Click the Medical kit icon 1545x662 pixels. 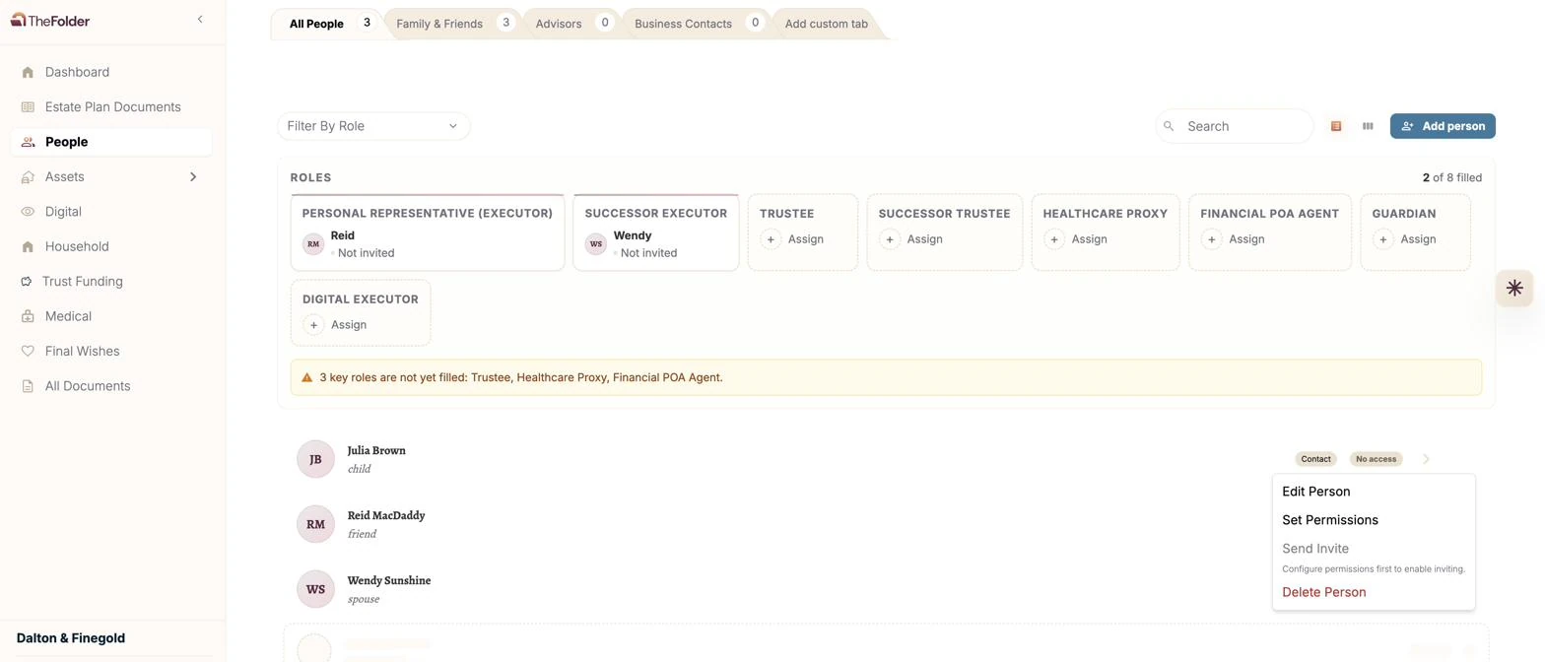[x=28, y=316]
